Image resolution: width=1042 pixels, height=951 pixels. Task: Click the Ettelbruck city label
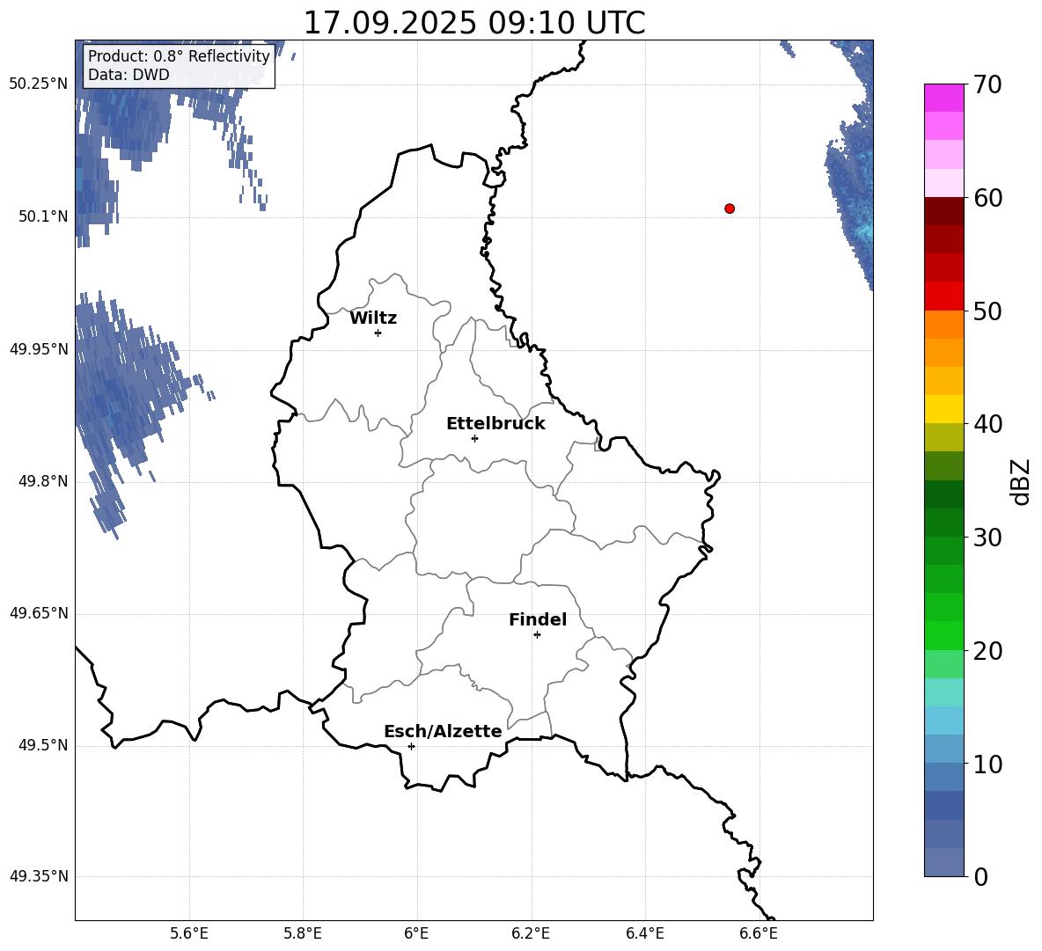[x=495, y=424]
